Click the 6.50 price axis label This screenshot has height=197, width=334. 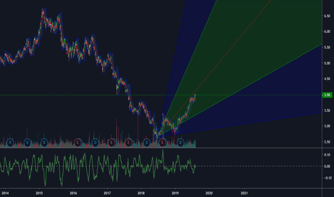(x=327, y=16)
